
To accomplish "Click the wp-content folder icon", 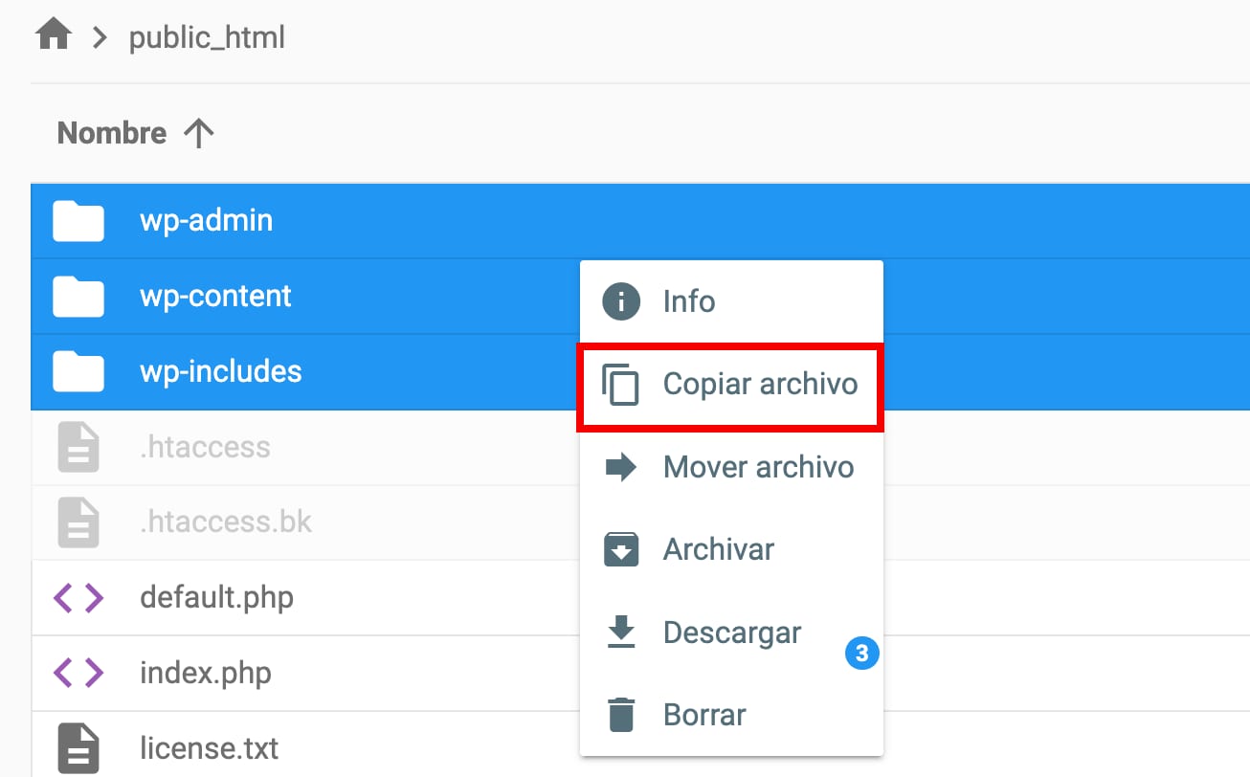I will point(78,297).
